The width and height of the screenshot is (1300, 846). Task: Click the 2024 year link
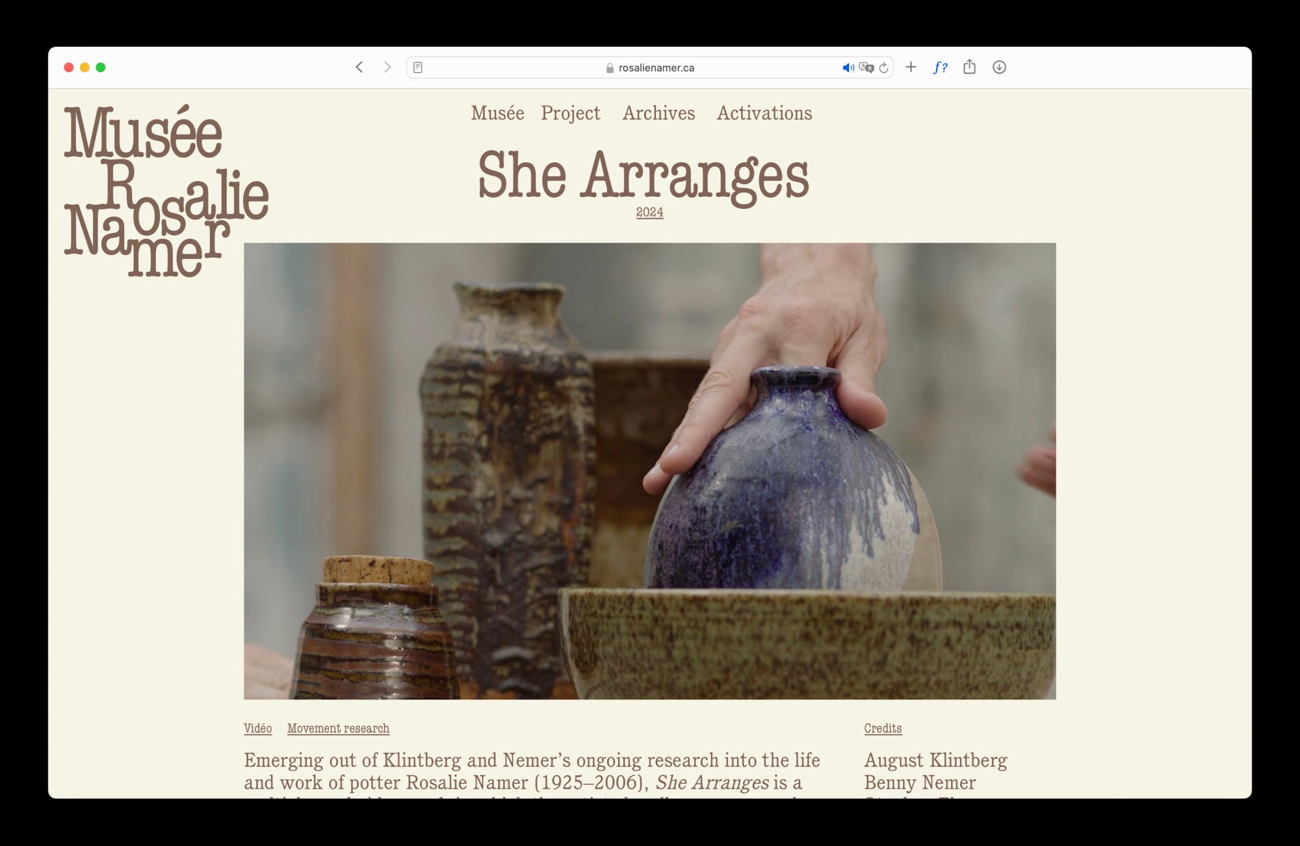coord(649,212)
